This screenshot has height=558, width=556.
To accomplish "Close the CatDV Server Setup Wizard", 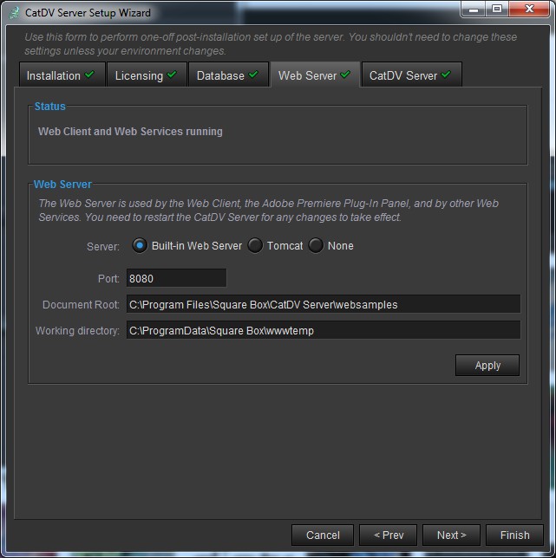I will coord(529,10).
